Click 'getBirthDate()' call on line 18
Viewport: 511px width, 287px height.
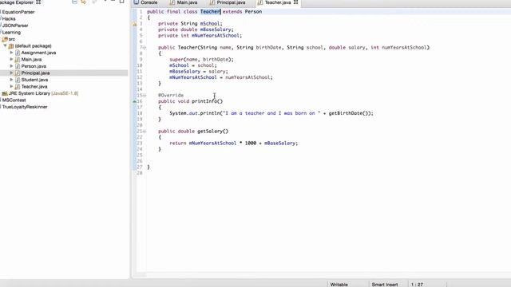point(349,113)
